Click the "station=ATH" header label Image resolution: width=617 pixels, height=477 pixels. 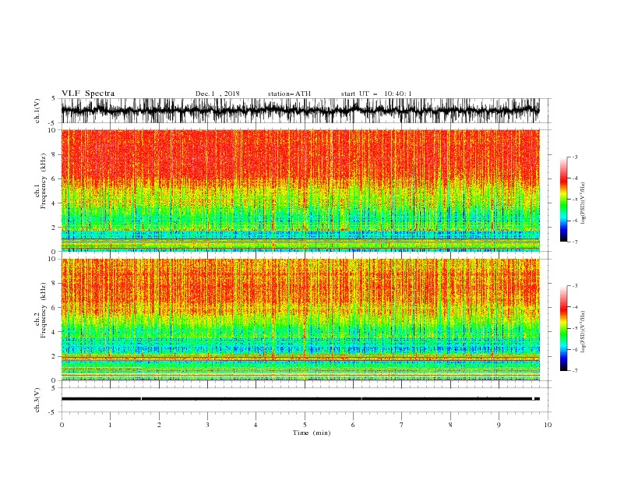[x=289, y=94]
